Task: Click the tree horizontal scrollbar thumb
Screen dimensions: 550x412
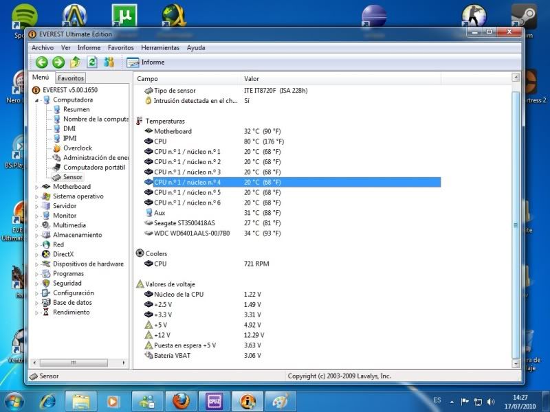Action: tap(74, 363)
